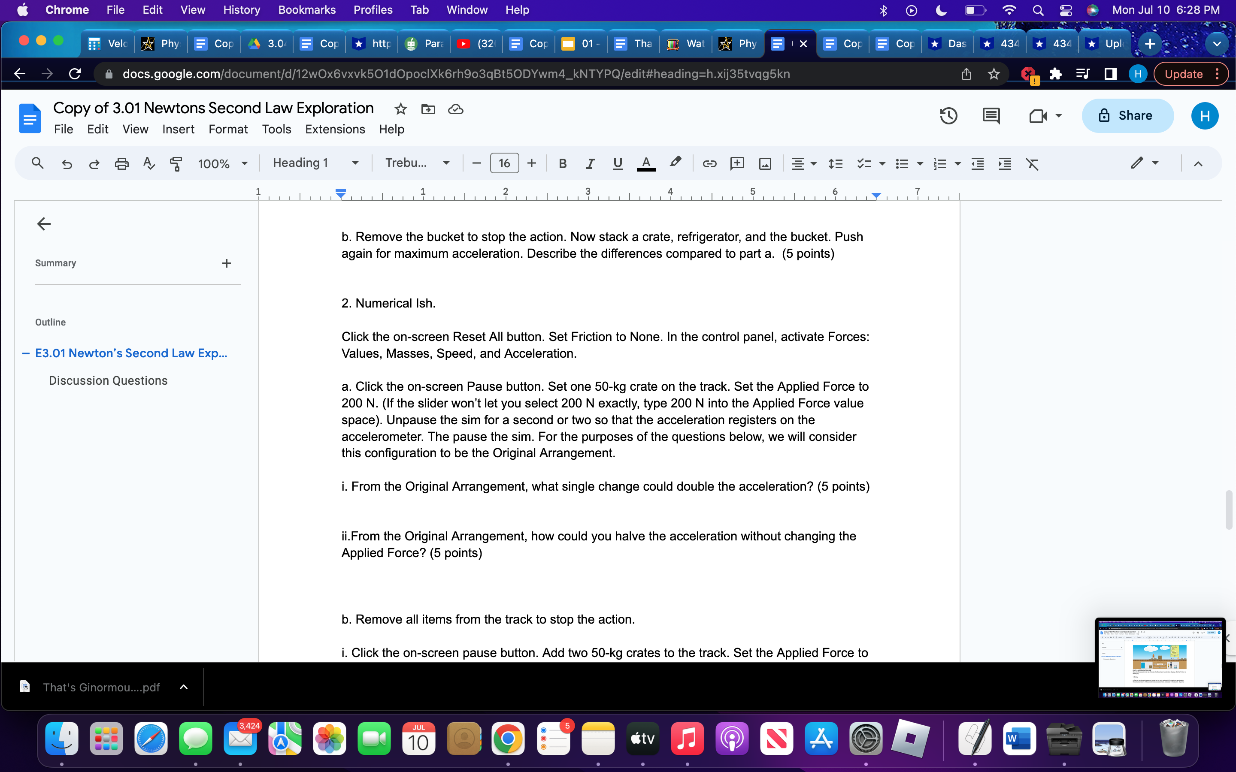Open the Extensions menu
1236x772 pixels.
pos(335,129)
